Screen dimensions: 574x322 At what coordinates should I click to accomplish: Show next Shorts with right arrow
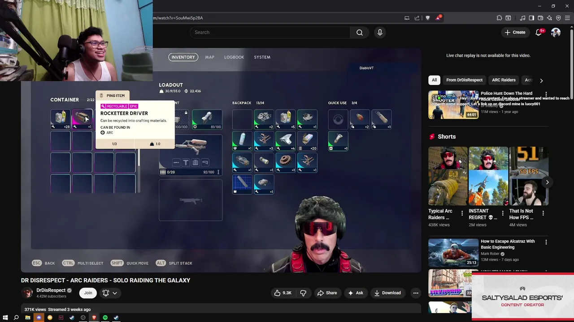point(547,182)
